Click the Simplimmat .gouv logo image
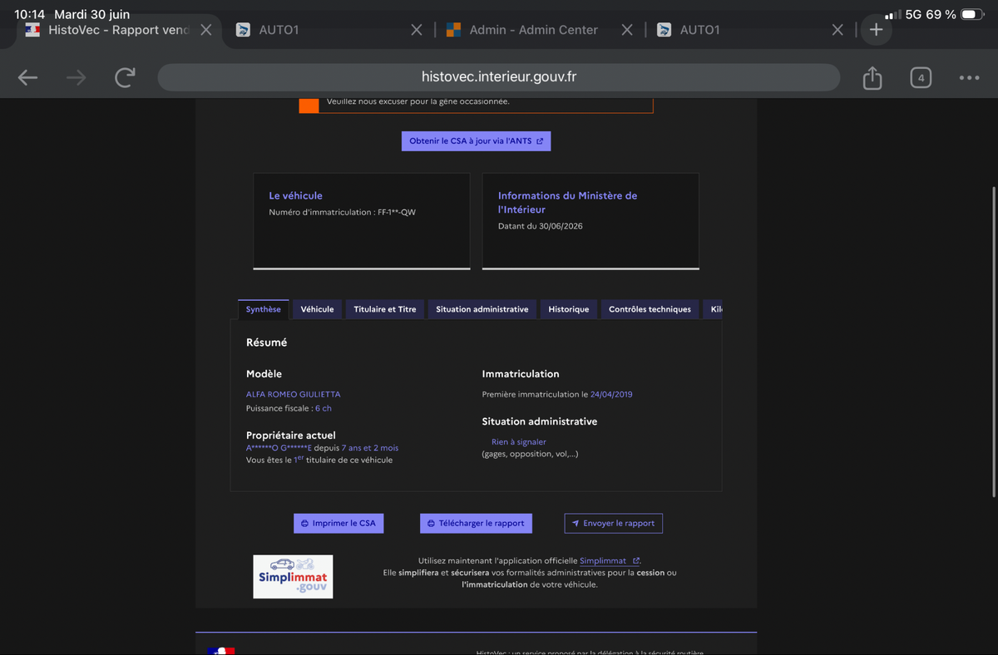Image resolution: width=998 pixels, height=655 pixels. (x=293, y=577)
